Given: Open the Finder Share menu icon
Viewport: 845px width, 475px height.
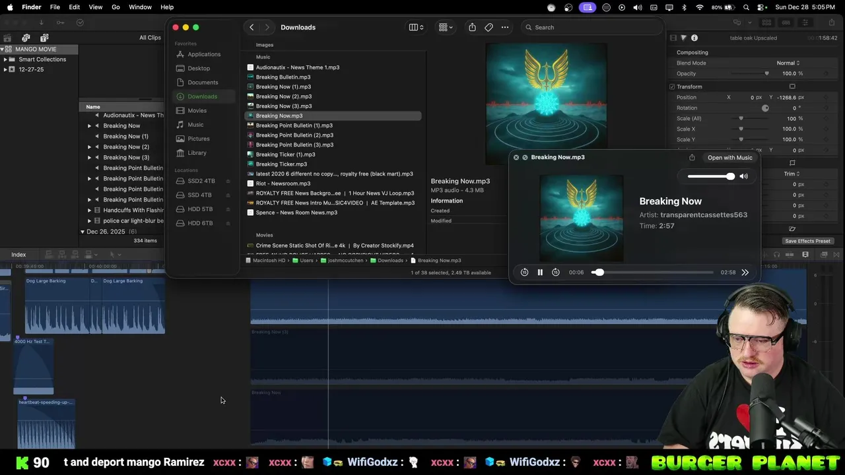Looking at the screenshot, I should [x=472, y=27].
